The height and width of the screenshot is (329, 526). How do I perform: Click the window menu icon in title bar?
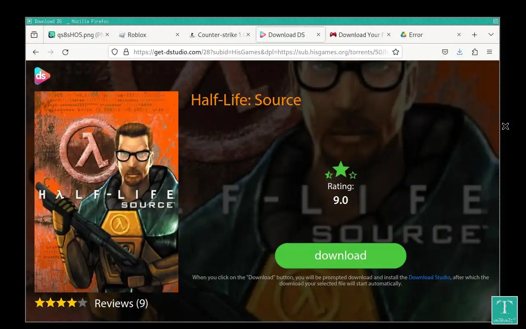[29, 21]
